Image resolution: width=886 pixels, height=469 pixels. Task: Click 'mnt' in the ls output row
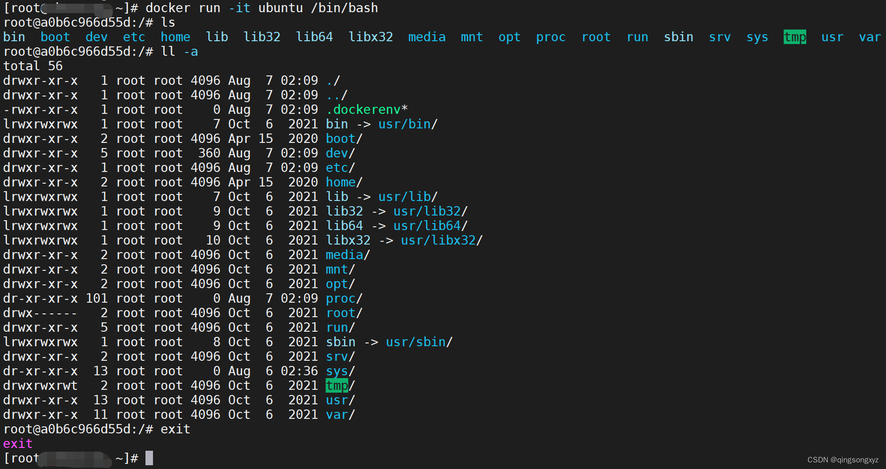472,37
